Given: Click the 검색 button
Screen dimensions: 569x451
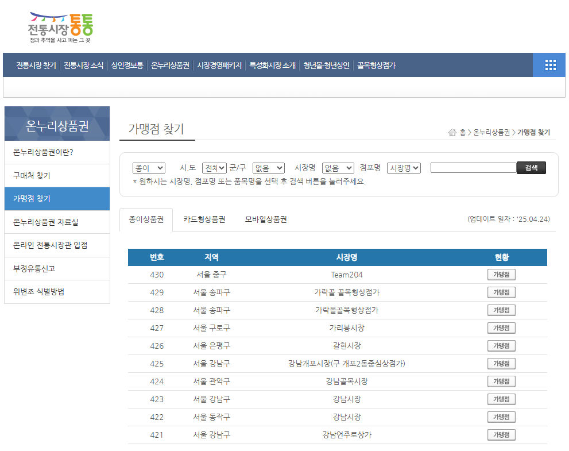Looking at the screenshot, I should 531,168.
